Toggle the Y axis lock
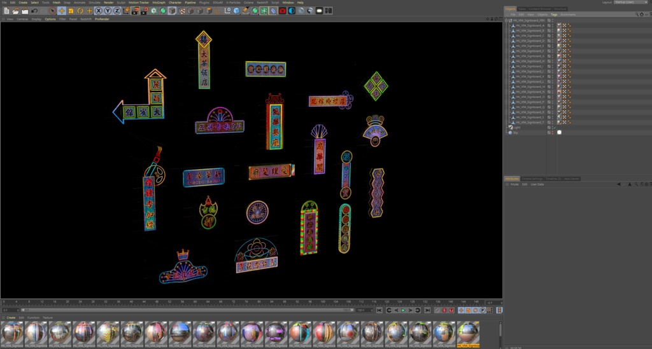The height and width of the screenshot is (349, 652). (108, 11)
